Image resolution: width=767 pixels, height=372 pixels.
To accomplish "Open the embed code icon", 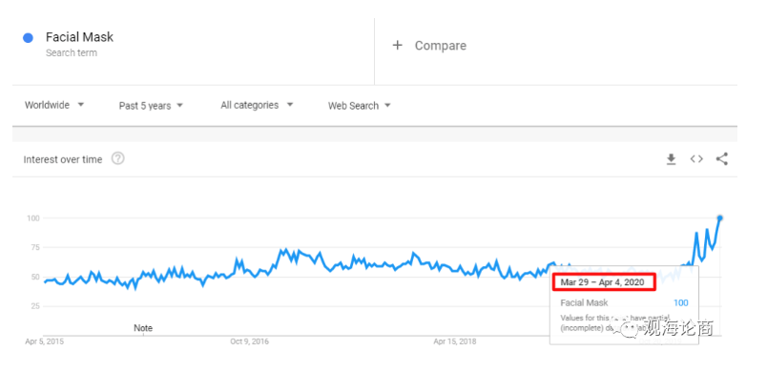I will pos(696,159).
